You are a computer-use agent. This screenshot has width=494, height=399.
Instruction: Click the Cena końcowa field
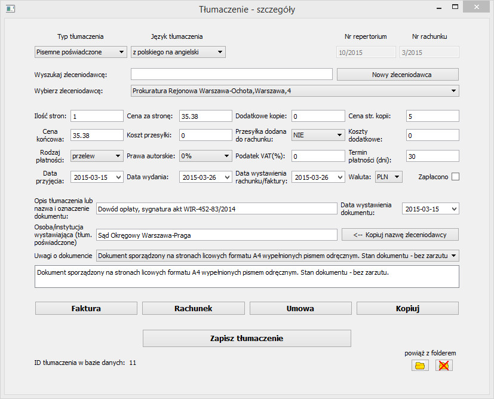[97, 135]
